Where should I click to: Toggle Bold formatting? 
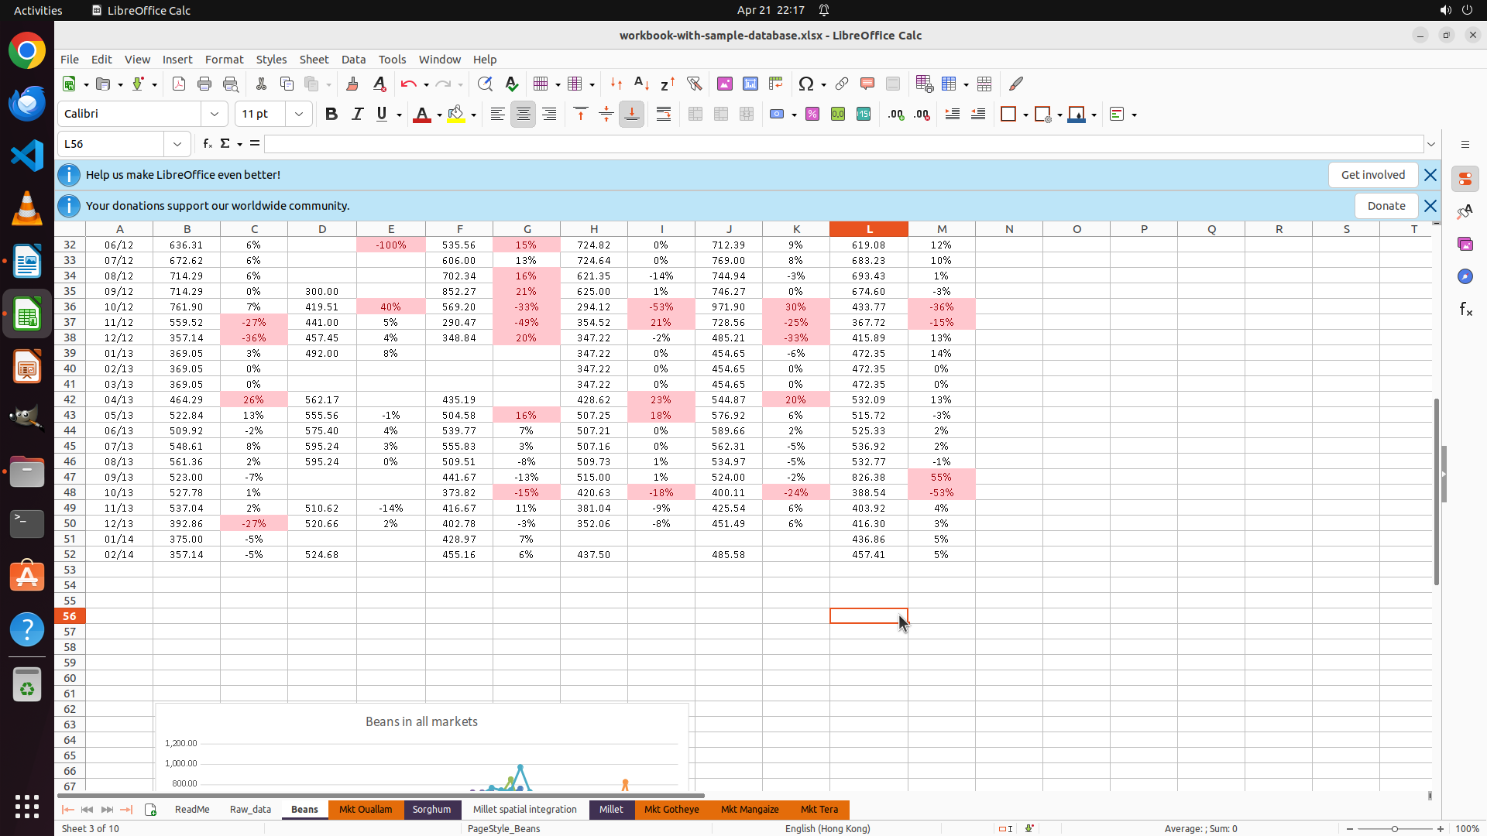[331, 115]
